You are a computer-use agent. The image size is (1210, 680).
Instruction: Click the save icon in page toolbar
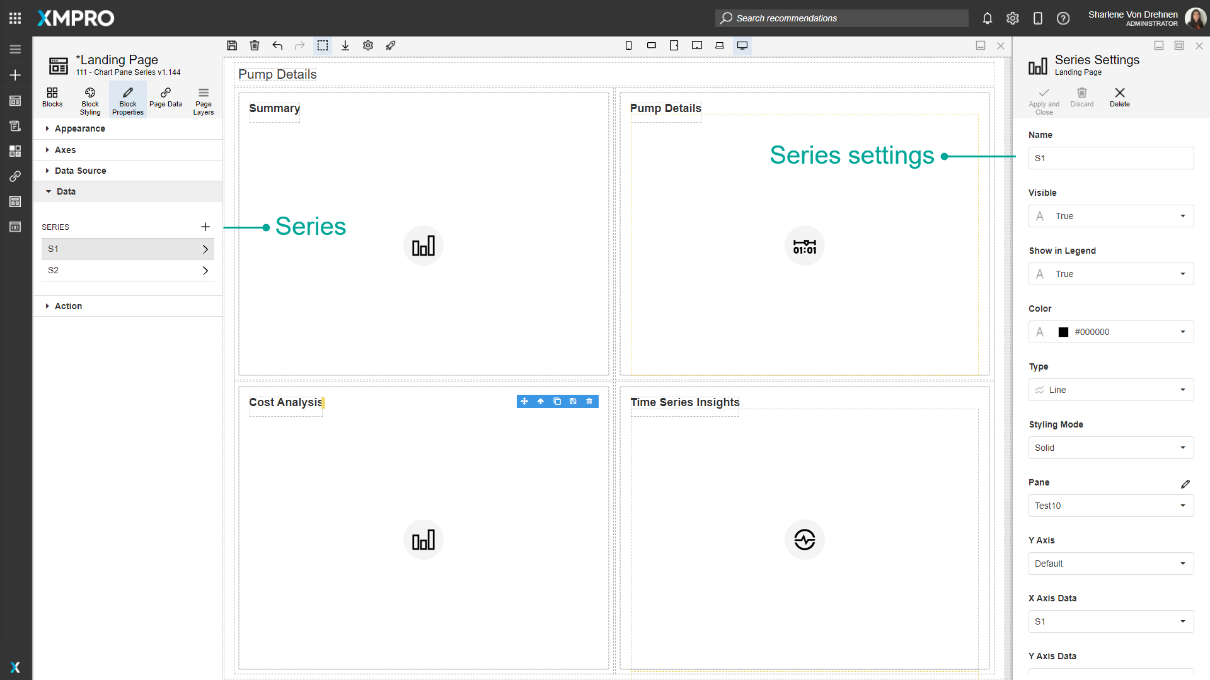tap(232, 45)
